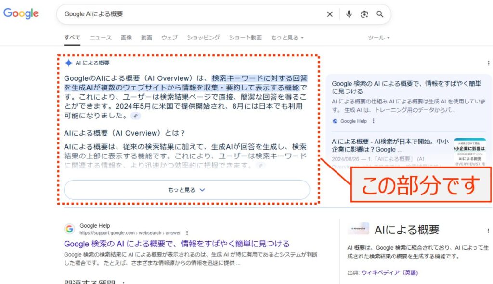Open source link chip after 可能になりました
Viewport: 493px width, 284px height.
135,116
